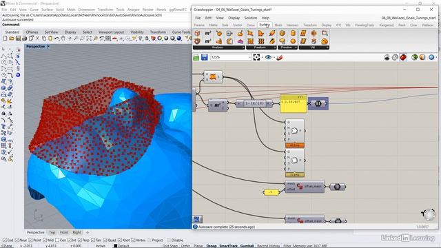
Task: Click the Rhino Pan hand icon
Action: pyautogui.click(x=63, y=39)
